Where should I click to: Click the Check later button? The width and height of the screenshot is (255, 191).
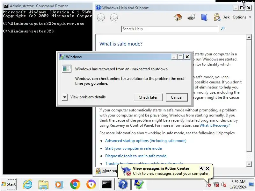148,97
